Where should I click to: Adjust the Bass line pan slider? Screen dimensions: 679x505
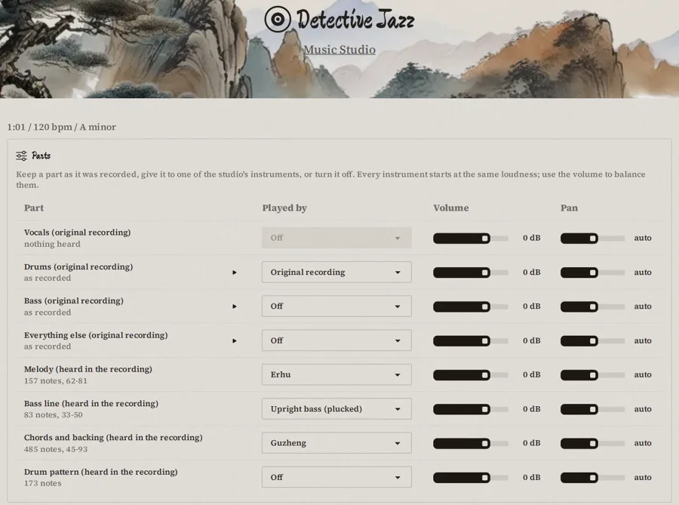click(x=592, y=409)
